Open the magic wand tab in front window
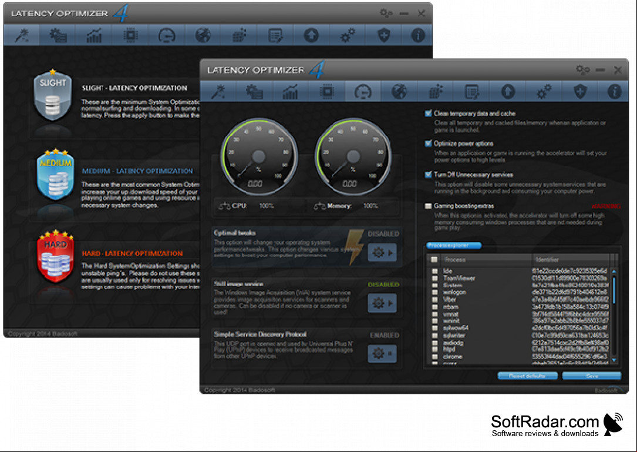This screenshot has width=637, height=452. point(218,91)
